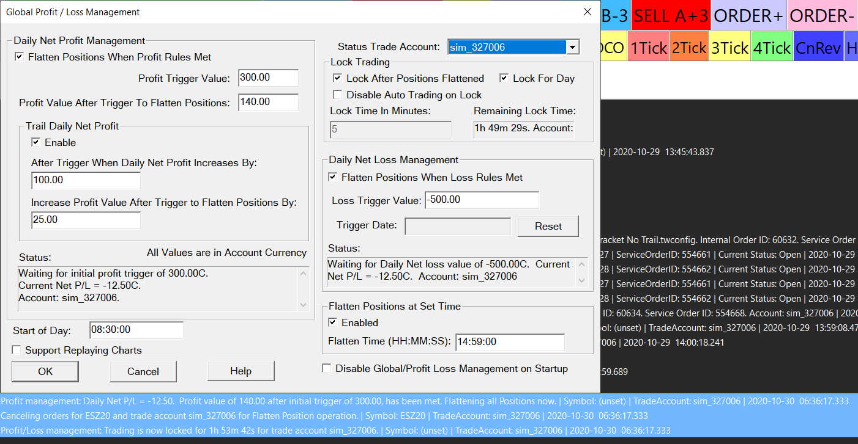Click the light blue B-3 toolbar button
The image size is (858, 444).
coord(615,16)
